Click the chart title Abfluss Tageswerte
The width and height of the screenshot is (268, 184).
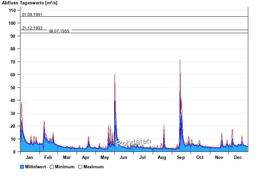pyautogui.click(x=29, y=3)
